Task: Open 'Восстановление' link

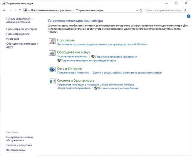Action: click(x=16, y=150)
